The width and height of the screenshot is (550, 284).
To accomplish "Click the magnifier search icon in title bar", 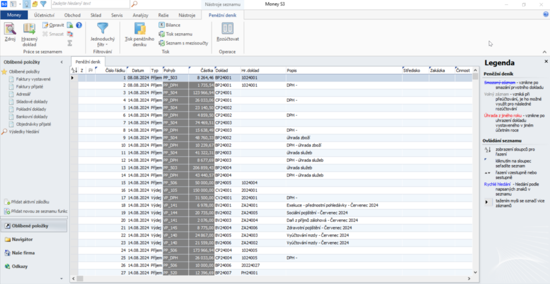I will (134, 4).
